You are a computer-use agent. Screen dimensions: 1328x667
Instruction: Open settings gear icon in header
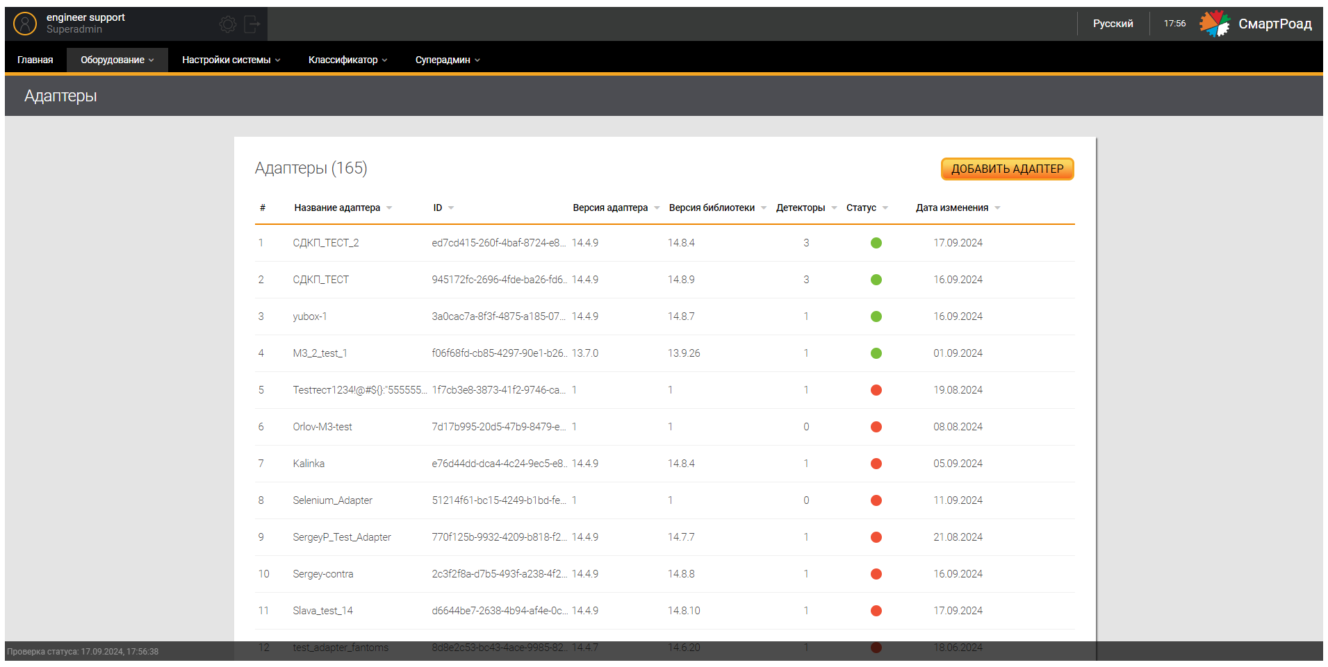pos(228,25)
